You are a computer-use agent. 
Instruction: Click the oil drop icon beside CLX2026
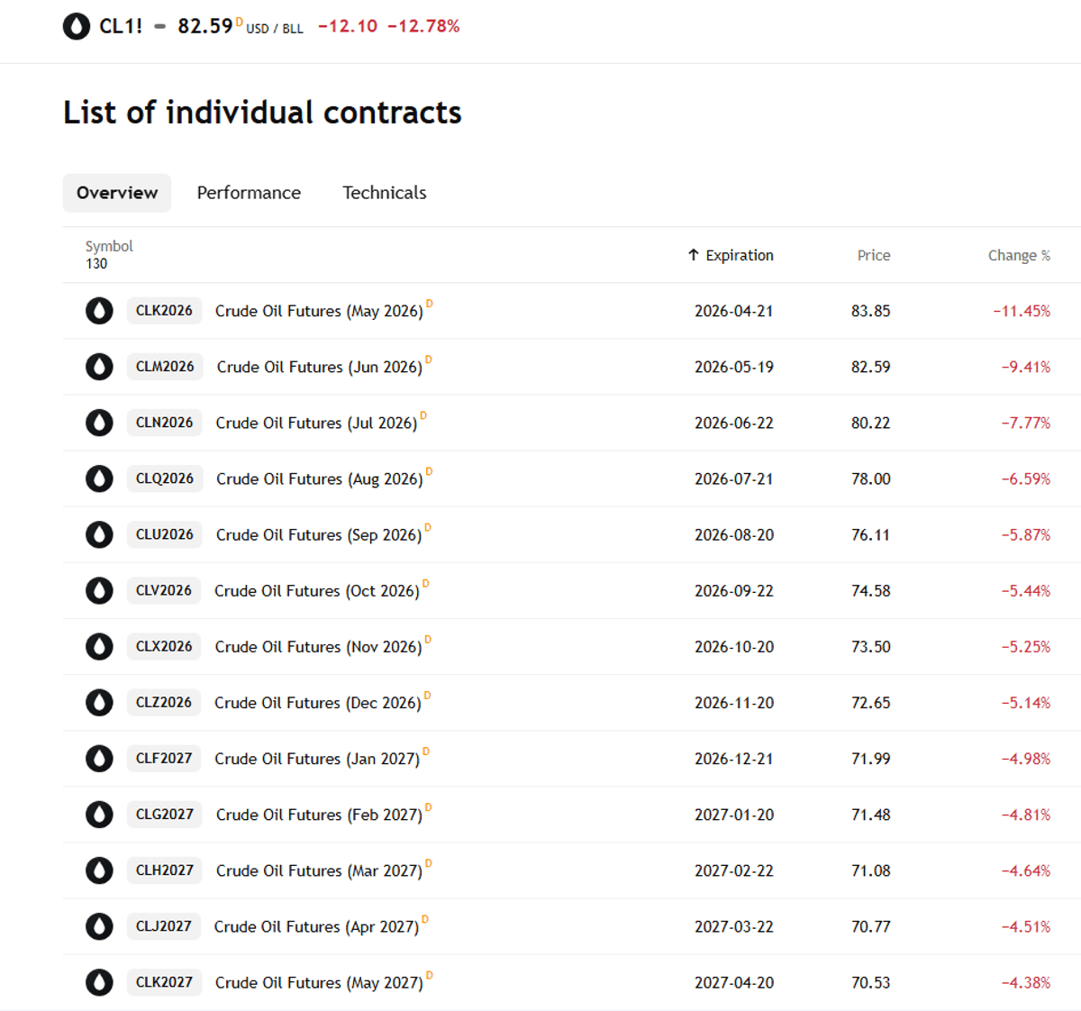(99, 646)
